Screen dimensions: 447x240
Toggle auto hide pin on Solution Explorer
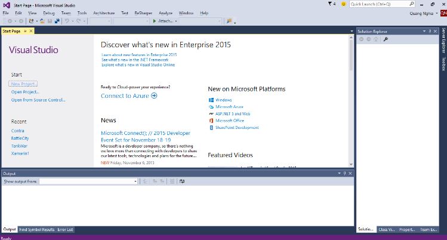(x=430, y=30)
